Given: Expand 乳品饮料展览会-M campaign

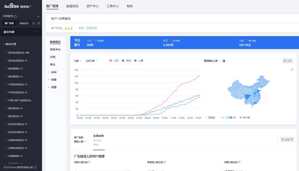Looking at the screenshot, I should coord(6,132).
